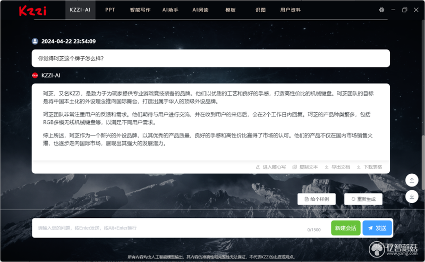Close the Kzzi window

point(416,10)
